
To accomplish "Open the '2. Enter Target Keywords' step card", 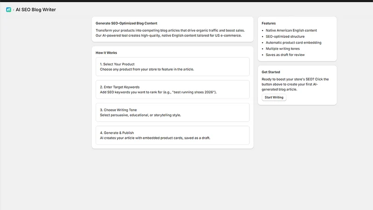I will point(173,90).
